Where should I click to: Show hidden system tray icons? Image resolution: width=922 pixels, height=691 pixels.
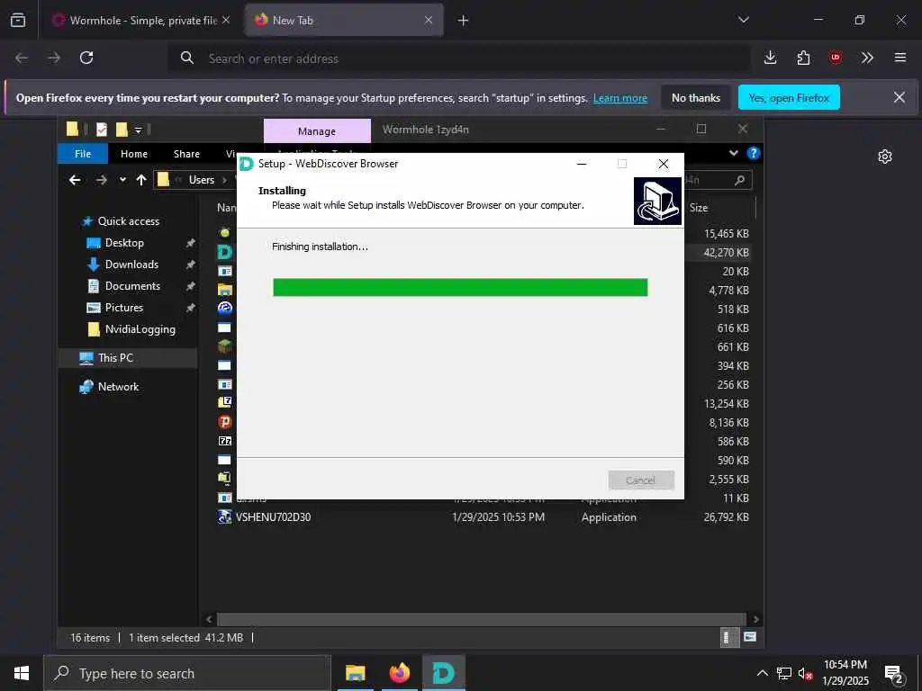(762, 673)
